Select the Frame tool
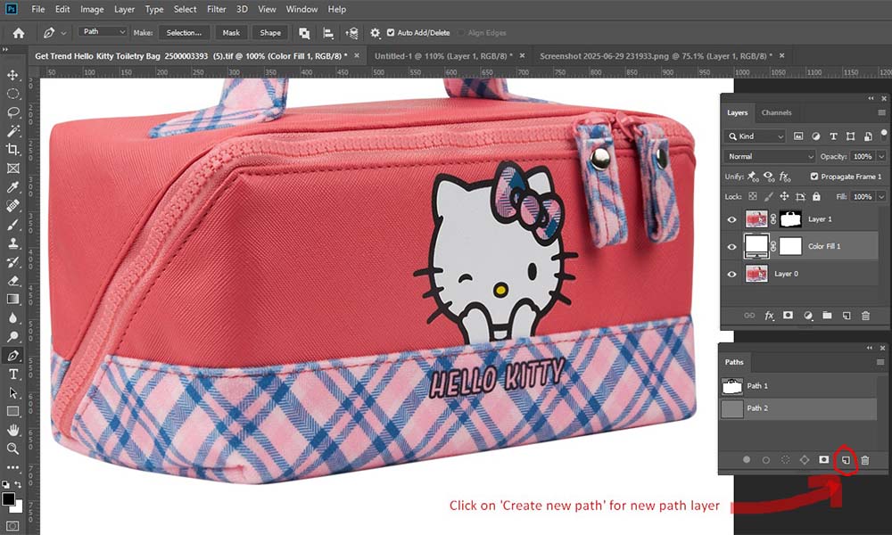The width and height of the screenshot is (892, 535). click(12, 169)
